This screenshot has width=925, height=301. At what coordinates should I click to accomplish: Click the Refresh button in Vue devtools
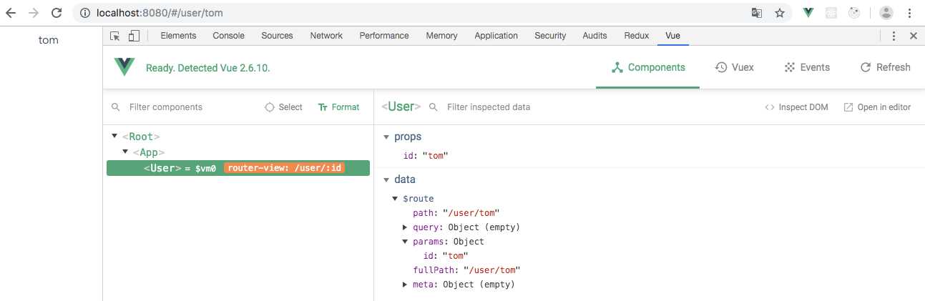[x=884, y=68]
